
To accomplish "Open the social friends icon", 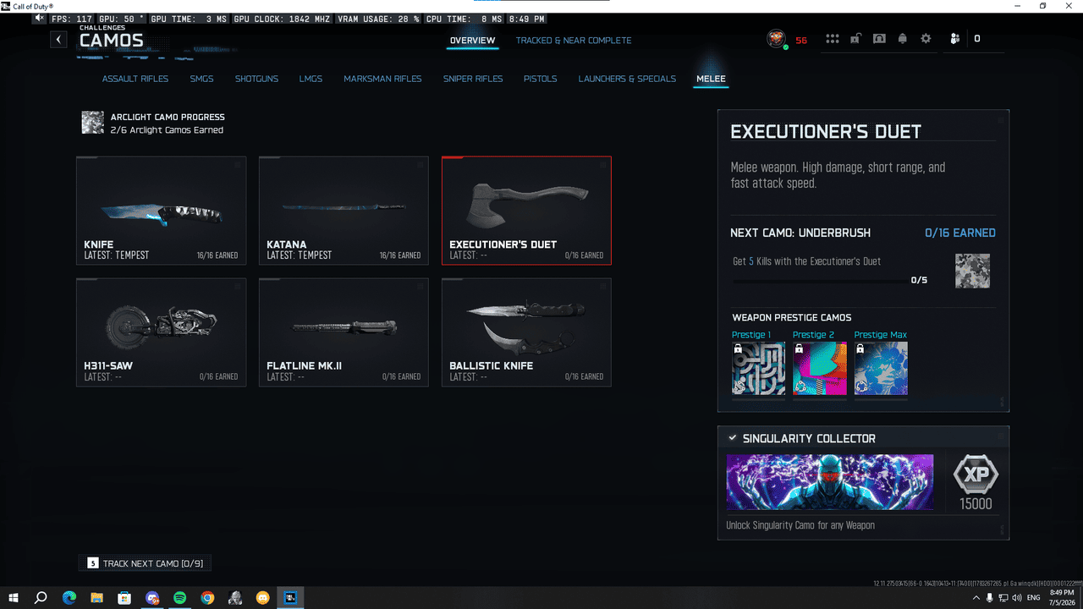I will (x=955, y=39).
